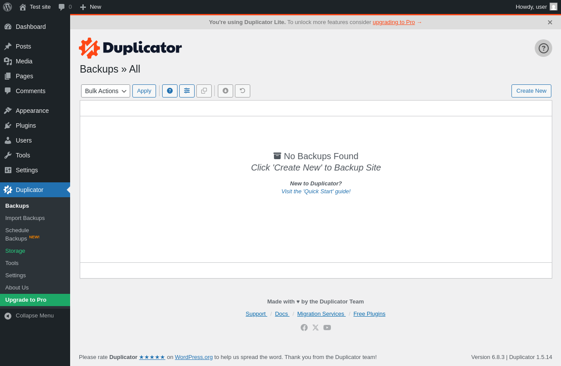Go to Dashboard in sidebar
This screenshot has width=561, height=366.
click(x=35, y=27)
